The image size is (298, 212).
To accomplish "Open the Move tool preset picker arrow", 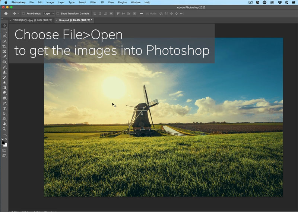I will coord(18,14).
